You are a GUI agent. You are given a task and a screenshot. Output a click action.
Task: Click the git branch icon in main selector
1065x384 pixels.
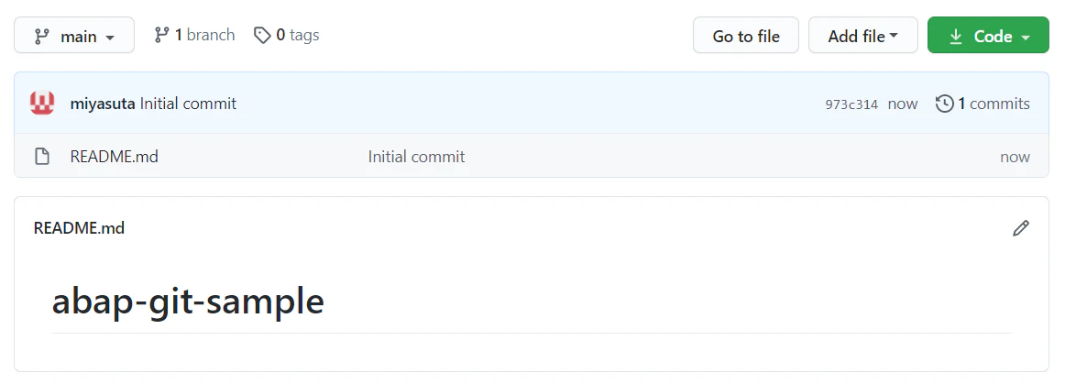click(42, 36)
